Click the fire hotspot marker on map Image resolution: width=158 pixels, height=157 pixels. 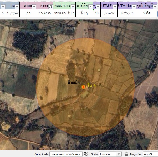coord(84,87)
